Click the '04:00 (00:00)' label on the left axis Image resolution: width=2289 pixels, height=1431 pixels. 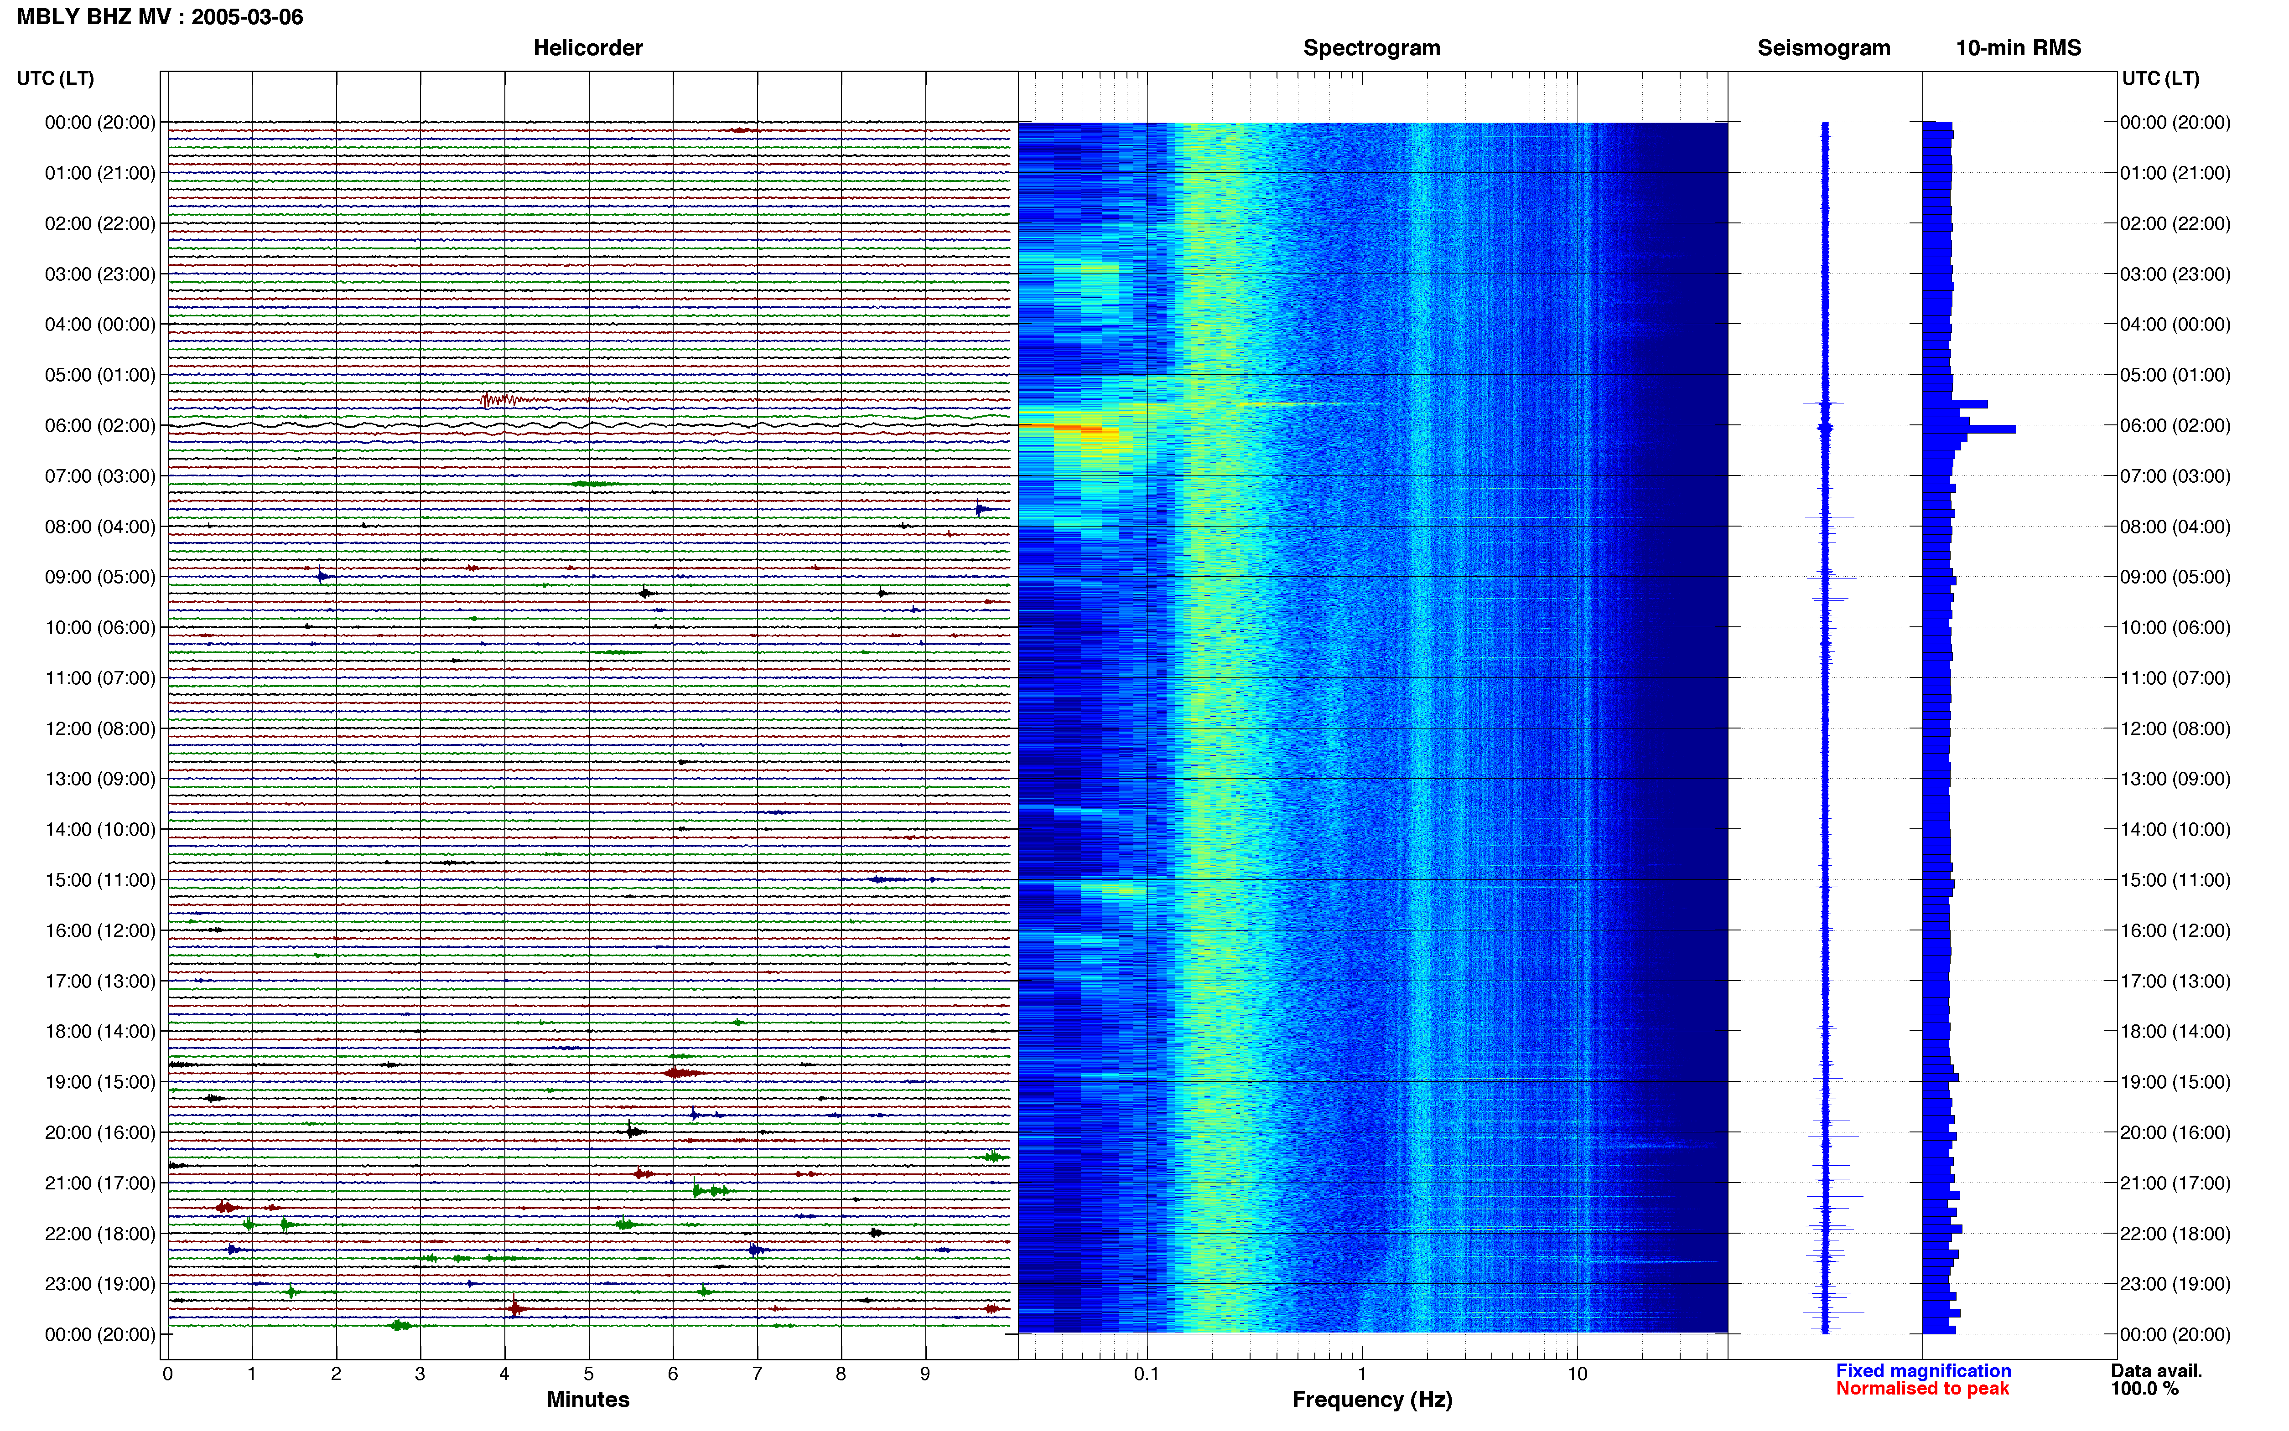100,325
